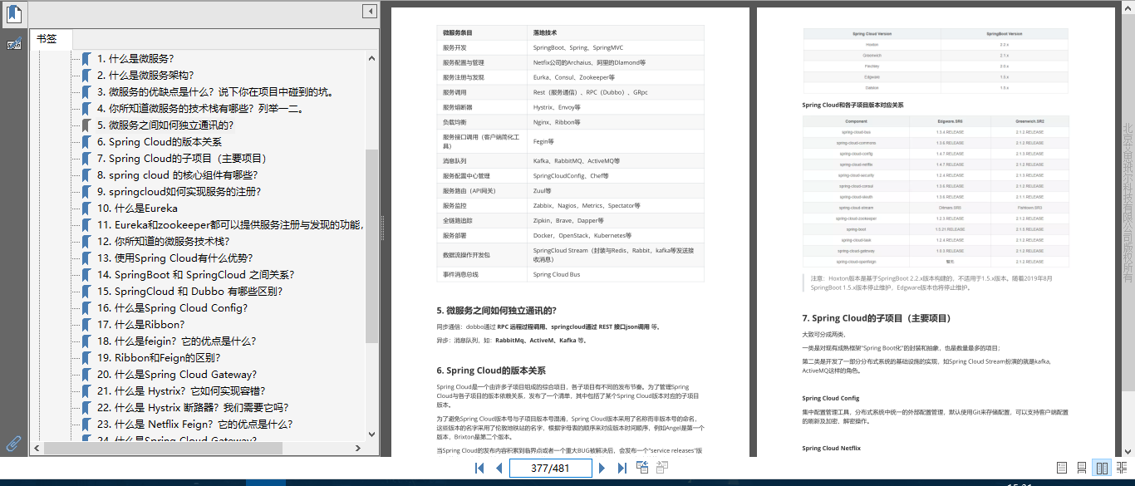1135x486 pixels.
Task: Click the bookmark list scroll-up arrow
Action: (371, 58)
